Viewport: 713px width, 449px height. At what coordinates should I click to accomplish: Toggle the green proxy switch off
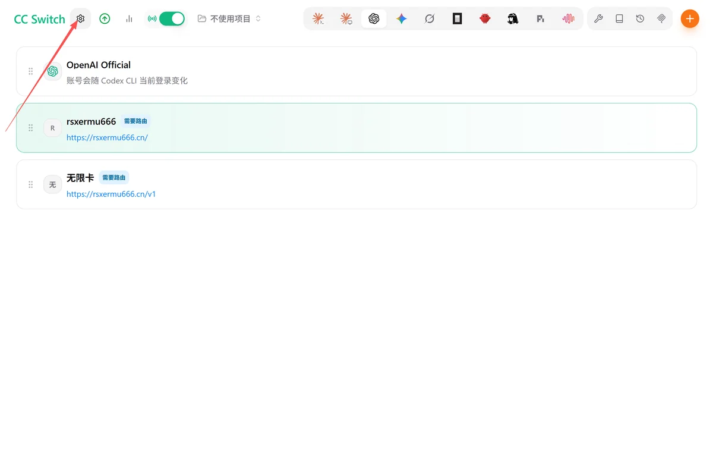(172, 18)
